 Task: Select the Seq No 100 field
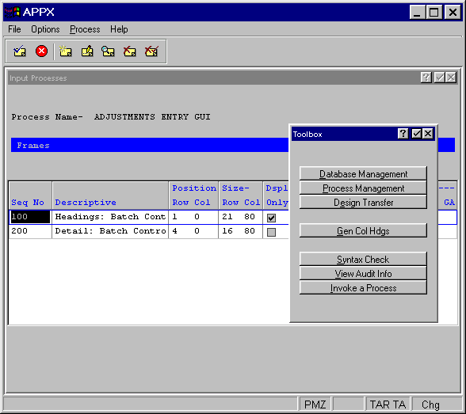point(30,217)
